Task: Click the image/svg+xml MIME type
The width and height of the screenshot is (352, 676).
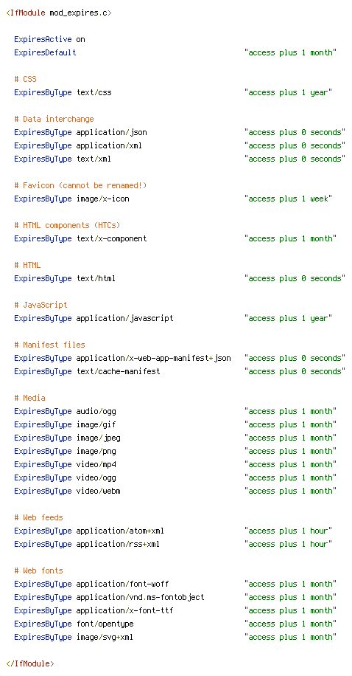Action: point(105,637)
